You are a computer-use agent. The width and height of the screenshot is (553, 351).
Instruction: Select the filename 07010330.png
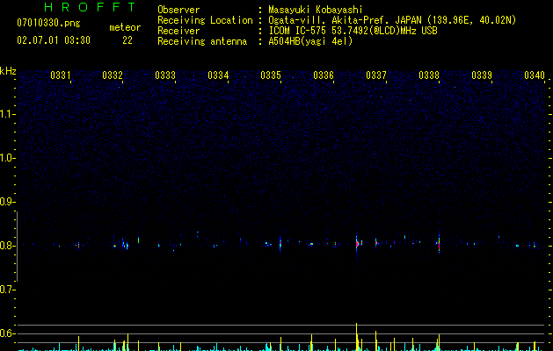click(x=48, y=24)
